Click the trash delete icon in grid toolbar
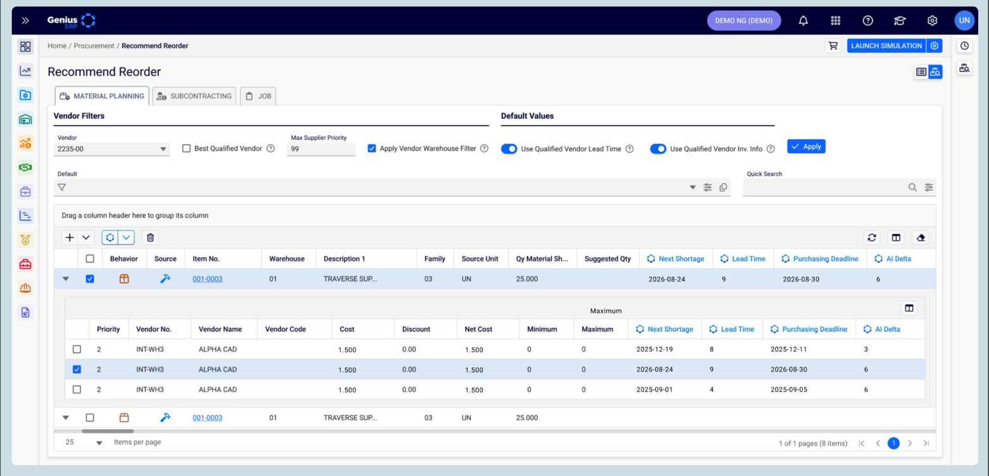Viewport: 989px width, 476px height. tap(150, 237)
